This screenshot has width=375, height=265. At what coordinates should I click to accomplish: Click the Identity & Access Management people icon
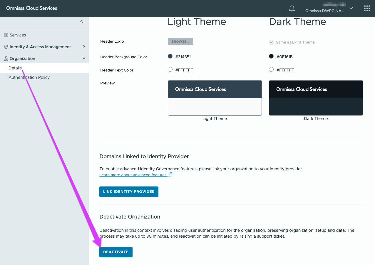click(x=6, y=47)
